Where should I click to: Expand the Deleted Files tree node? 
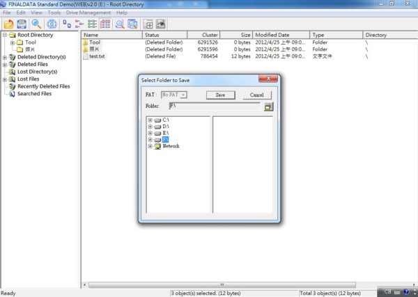coord(5,64)
